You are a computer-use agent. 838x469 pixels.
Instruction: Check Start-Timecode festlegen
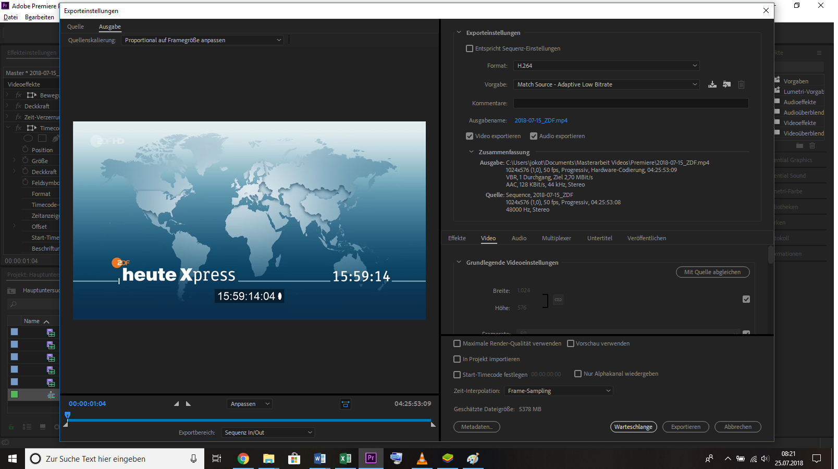[457, 375]
